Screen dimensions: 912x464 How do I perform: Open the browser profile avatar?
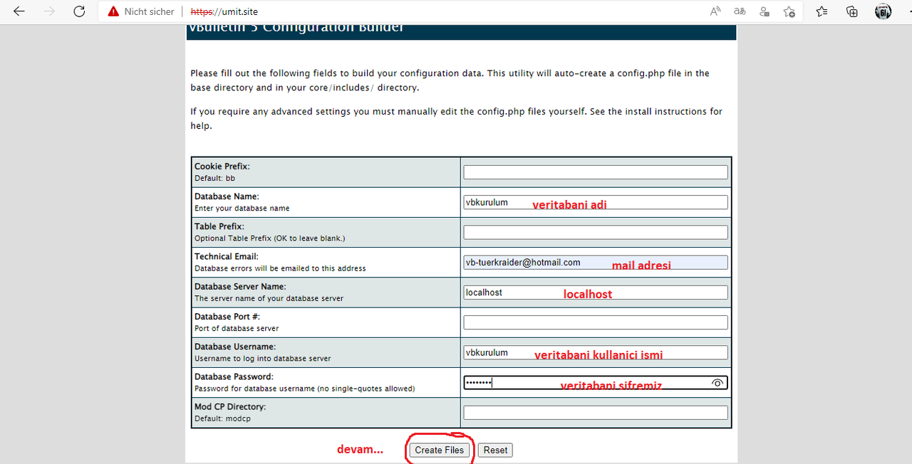883,11
